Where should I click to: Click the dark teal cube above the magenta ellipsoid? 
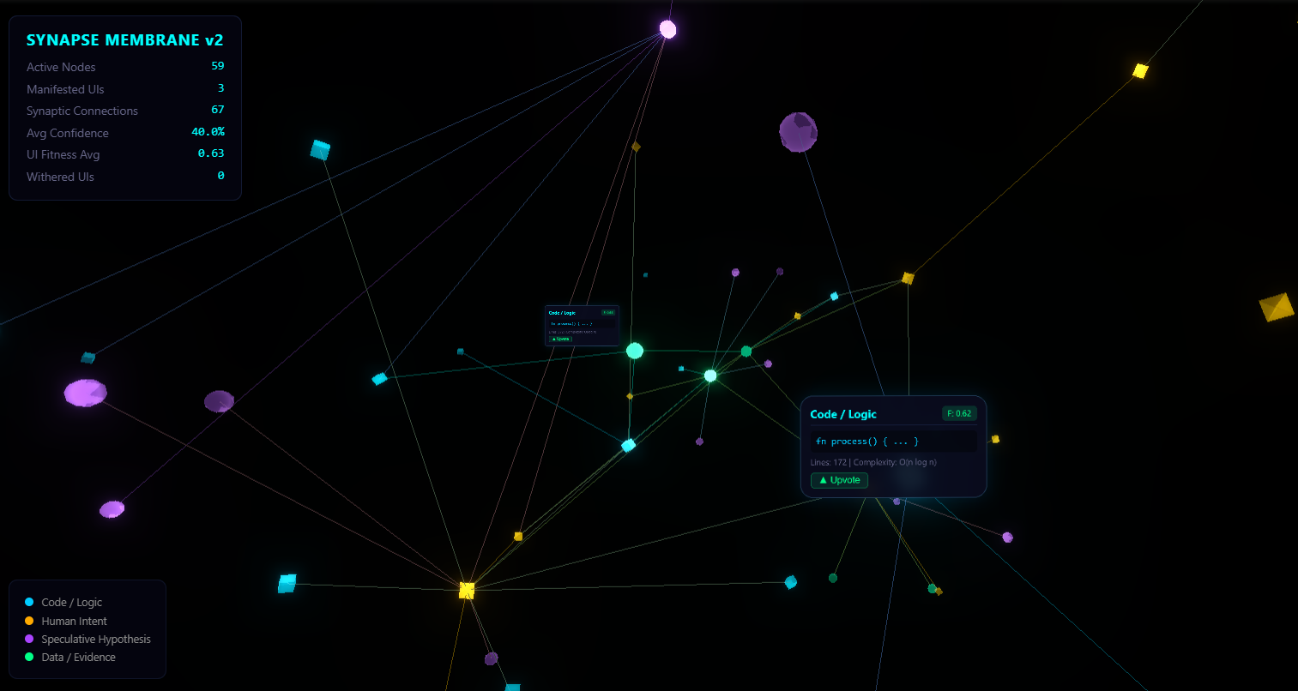point(88,357)
